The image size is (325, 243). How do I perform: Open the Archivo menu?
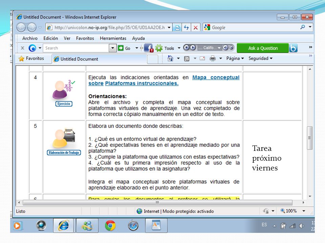(30, 38)
